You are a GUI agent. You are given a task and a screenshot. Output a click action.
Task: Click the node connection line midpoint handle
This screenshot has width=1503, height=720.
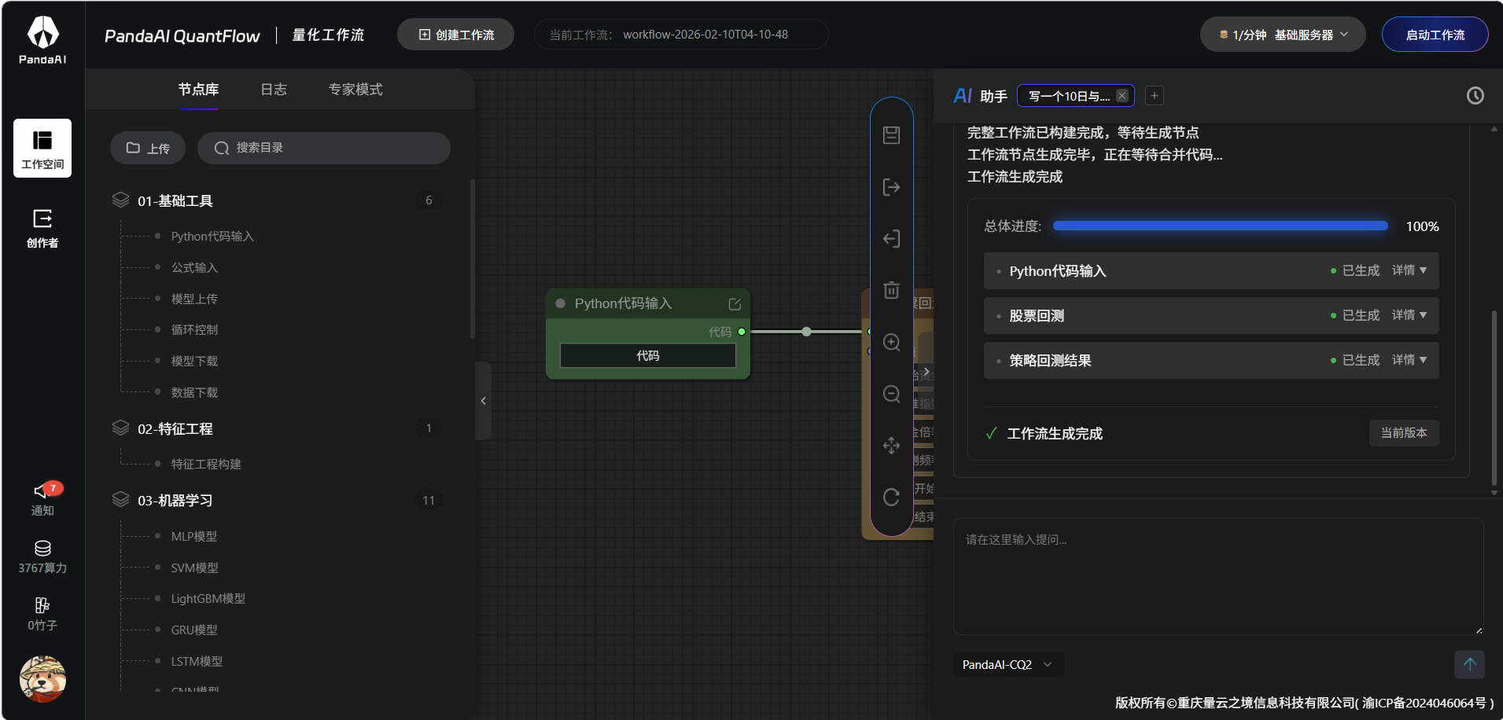pyautogui.click(x=806, y=332)
